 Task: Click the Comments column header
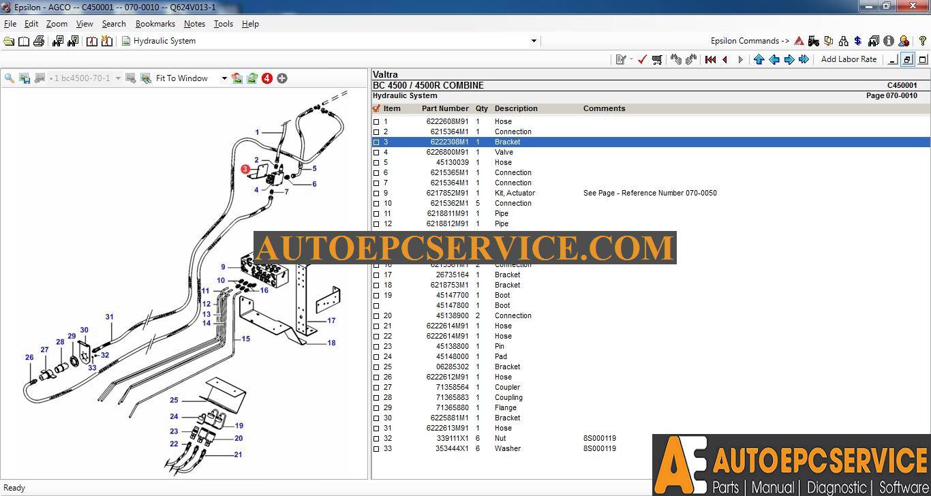pyautogui.click(x=604, y=108)
